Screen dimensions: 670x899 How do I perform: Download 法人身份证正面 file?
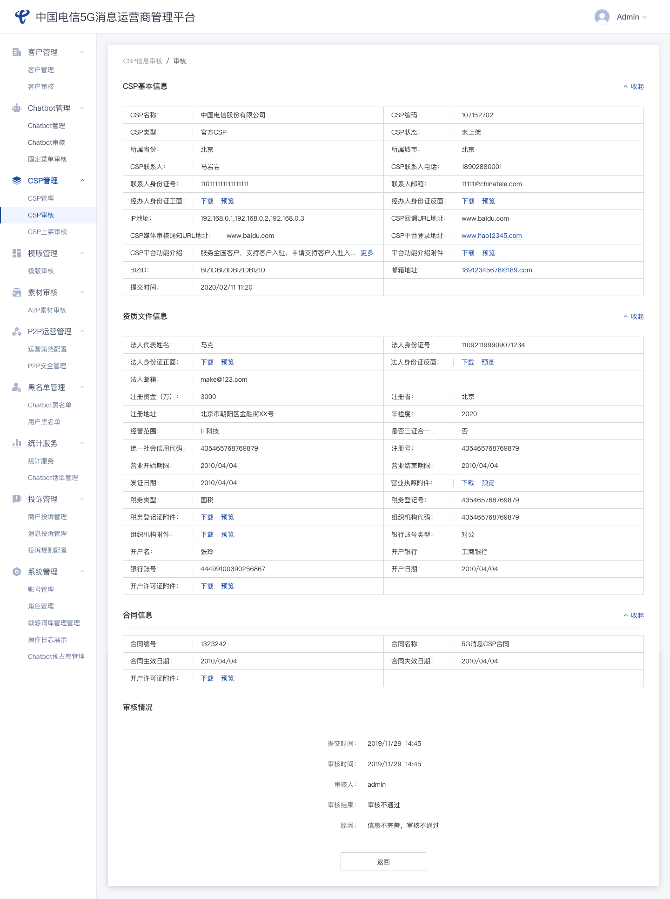tap(207, 362)
